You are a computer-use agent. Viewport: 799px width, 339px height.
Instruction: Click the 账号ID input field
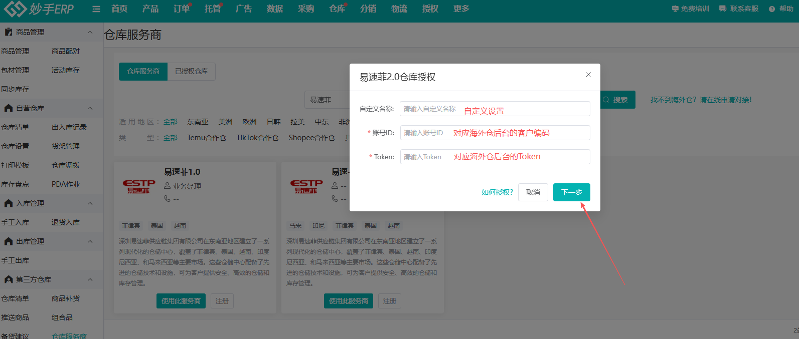click(x=495, y=133)
